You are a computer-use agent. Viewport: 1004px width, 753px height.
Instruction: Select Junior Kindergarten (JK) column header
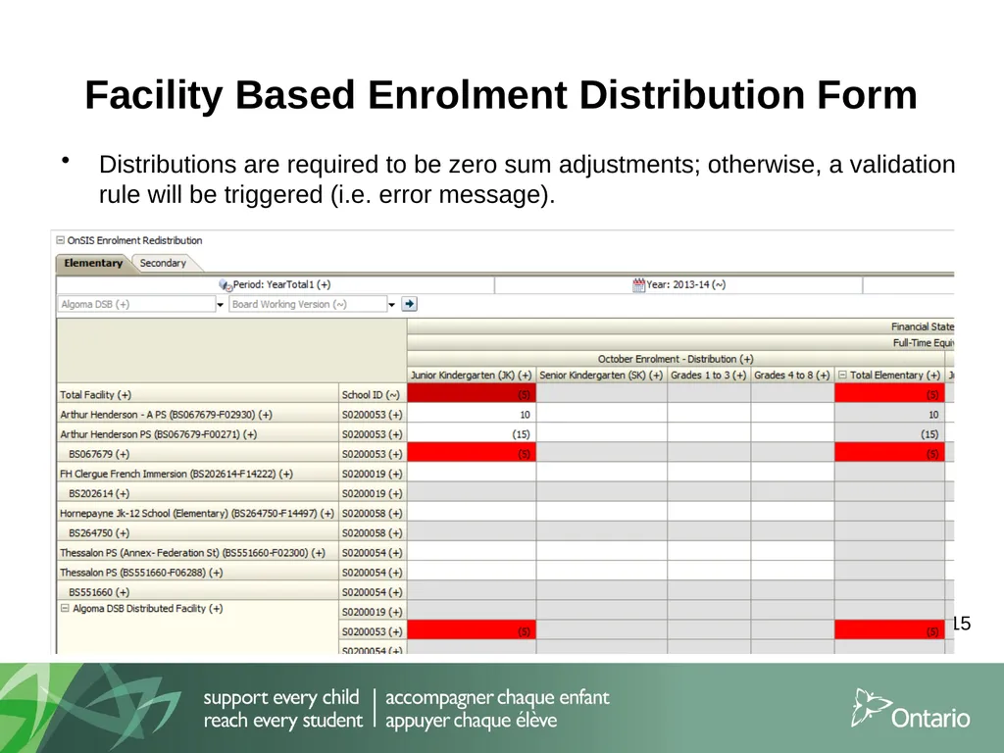[x=472, y=376]
